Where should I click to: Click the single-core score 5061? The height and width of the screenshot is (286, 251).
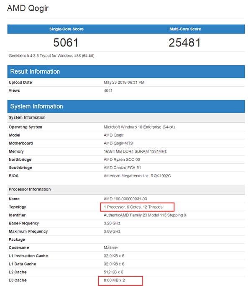[66, 42]
